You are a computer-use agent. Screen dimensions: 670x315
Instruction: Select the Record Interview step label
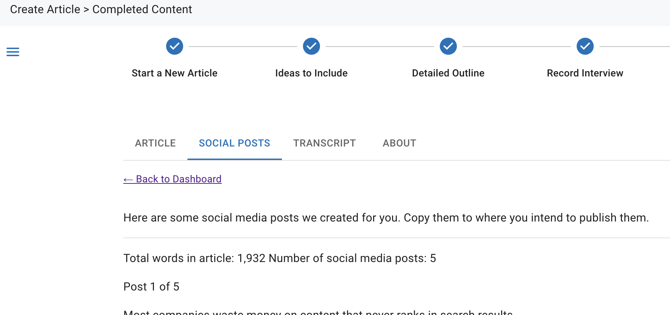coord(585,73)
